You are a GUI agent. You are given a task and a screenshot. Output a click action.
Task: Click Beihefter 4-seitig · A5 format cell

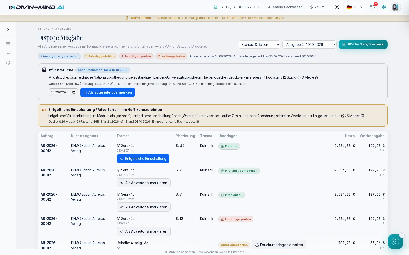[x=133, y=243]
